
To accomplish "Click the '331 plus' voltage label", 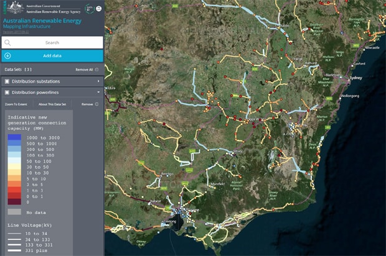I will [x=36, y=250].
